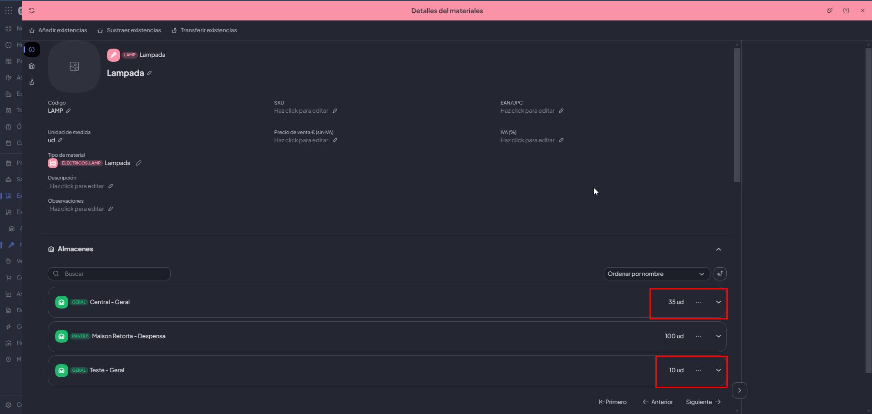
Task: Click SKU 'Haz click para editar' text
Action: pyautogui.click(x=301, y=111)
